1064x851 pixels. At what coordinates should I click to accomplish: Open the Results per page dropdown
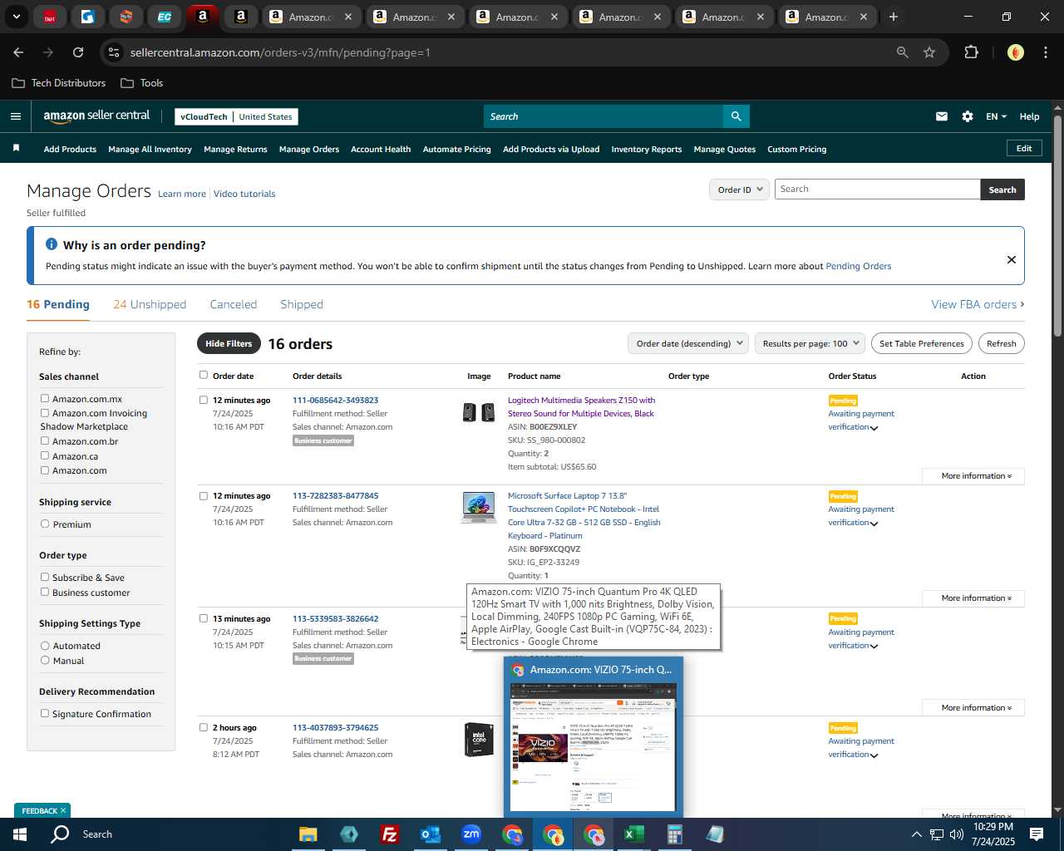pyautogui.click(x=810, y=343)
